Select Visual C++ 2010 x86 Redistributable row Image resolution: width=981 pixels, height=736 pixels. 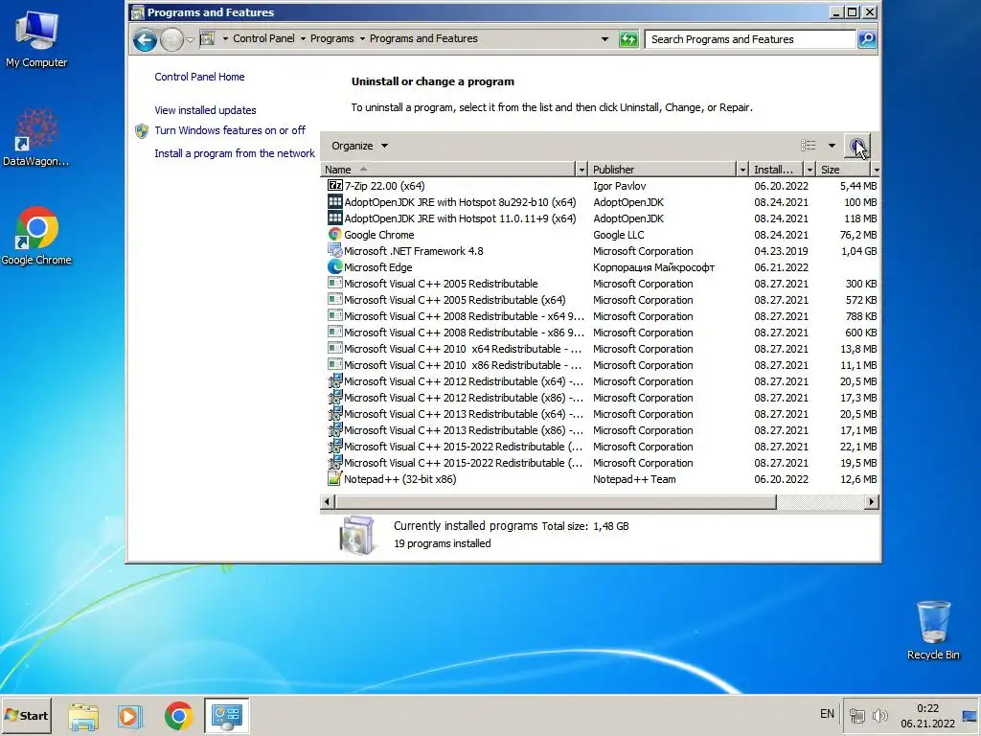[602, 365]
